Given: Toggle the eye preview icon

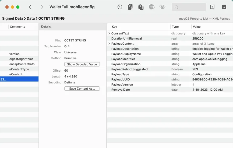Looking at the screenshot, I should [x=162, y=7].
